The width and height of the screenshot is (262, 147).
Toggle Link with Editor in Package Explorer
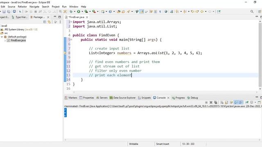click(x=49, y=22)
